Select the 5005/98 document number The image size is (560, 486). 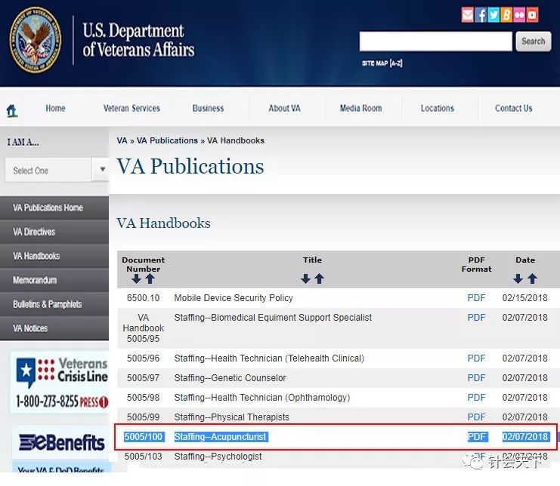tap(144, 397)
